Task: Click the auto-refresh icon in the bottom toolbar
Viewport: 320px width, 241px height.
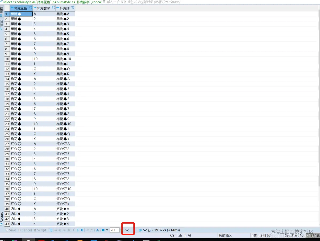Action: [x=87, y=230]
